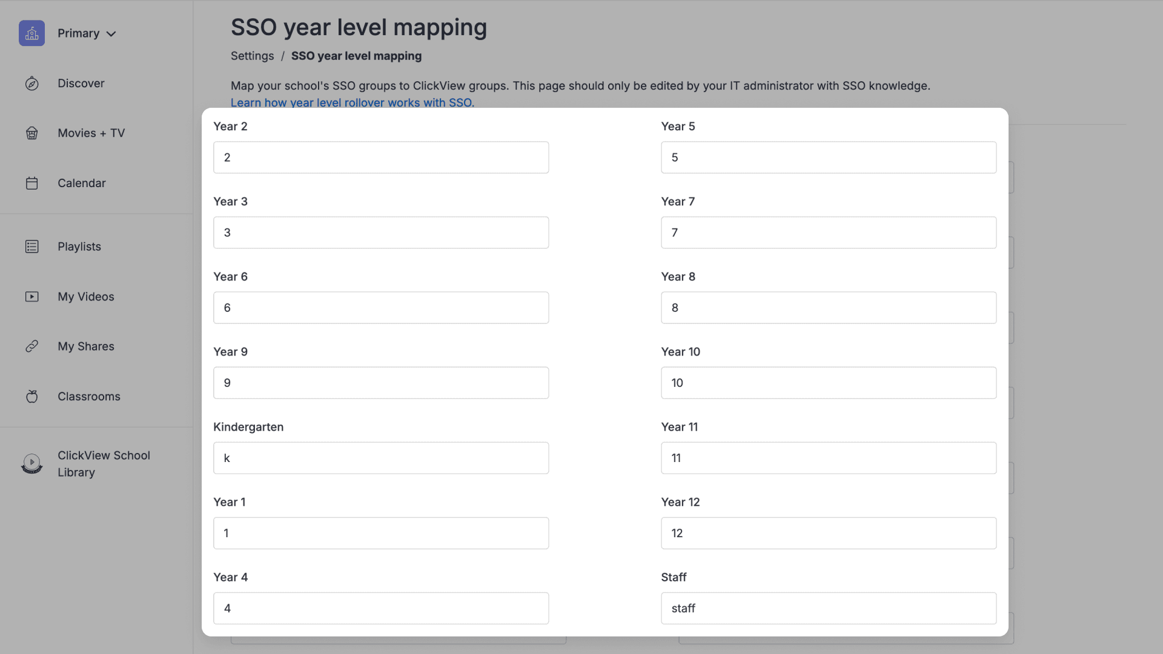Click the Movies + TV popcorn icon

point(32,133)
